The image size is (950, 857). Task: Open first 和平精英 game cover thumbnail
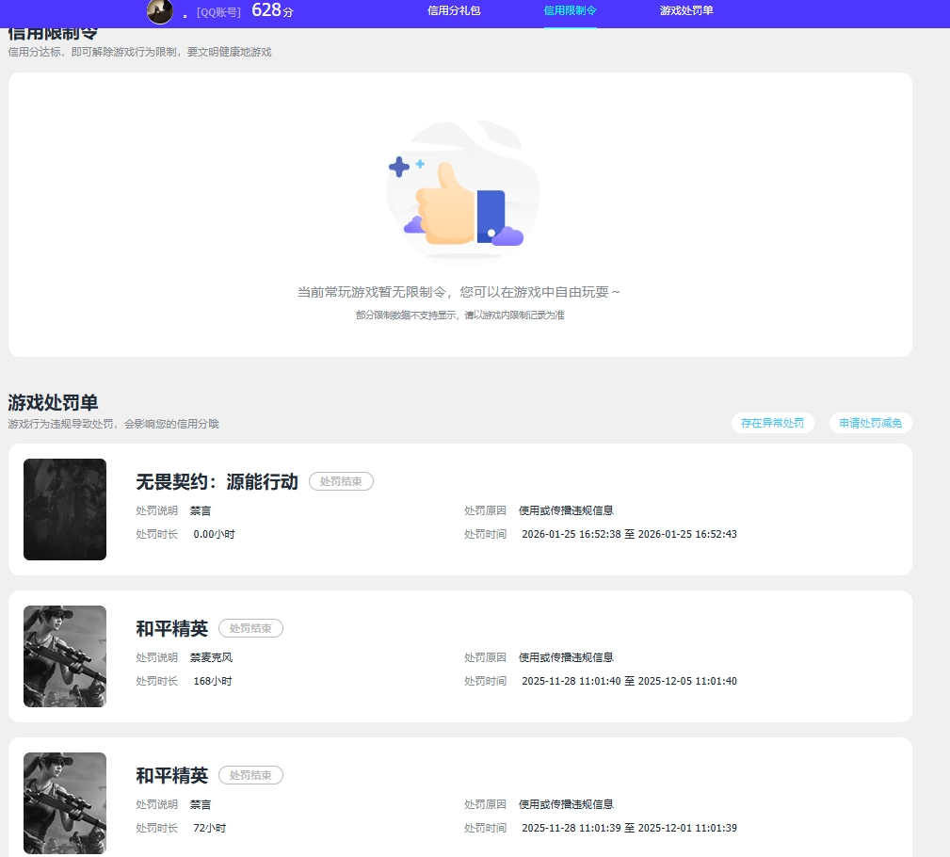[x=65, y=656]
